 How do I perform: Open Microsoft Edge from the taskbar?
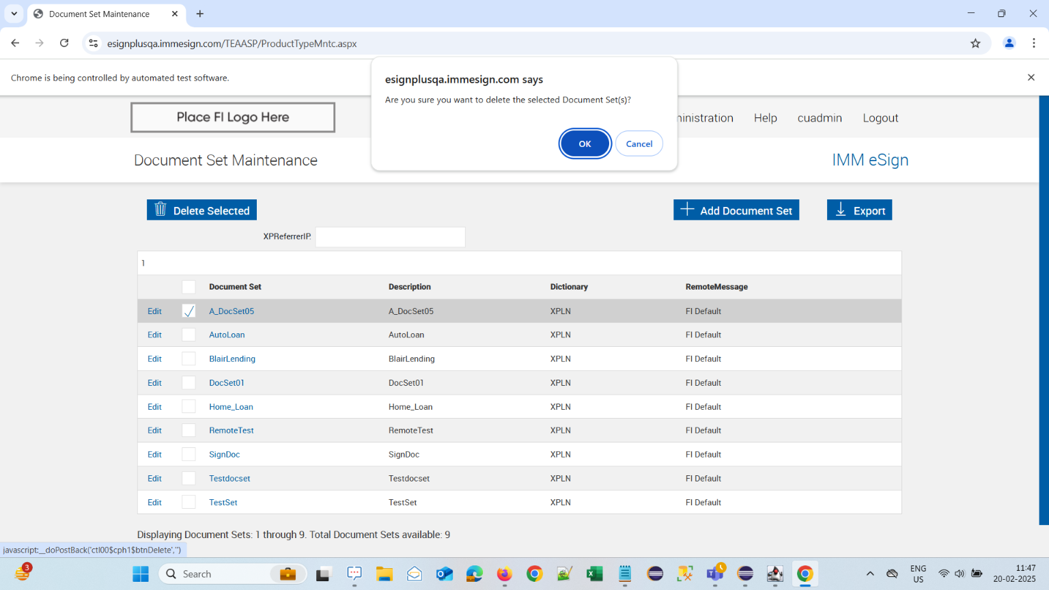click(475, 574)
